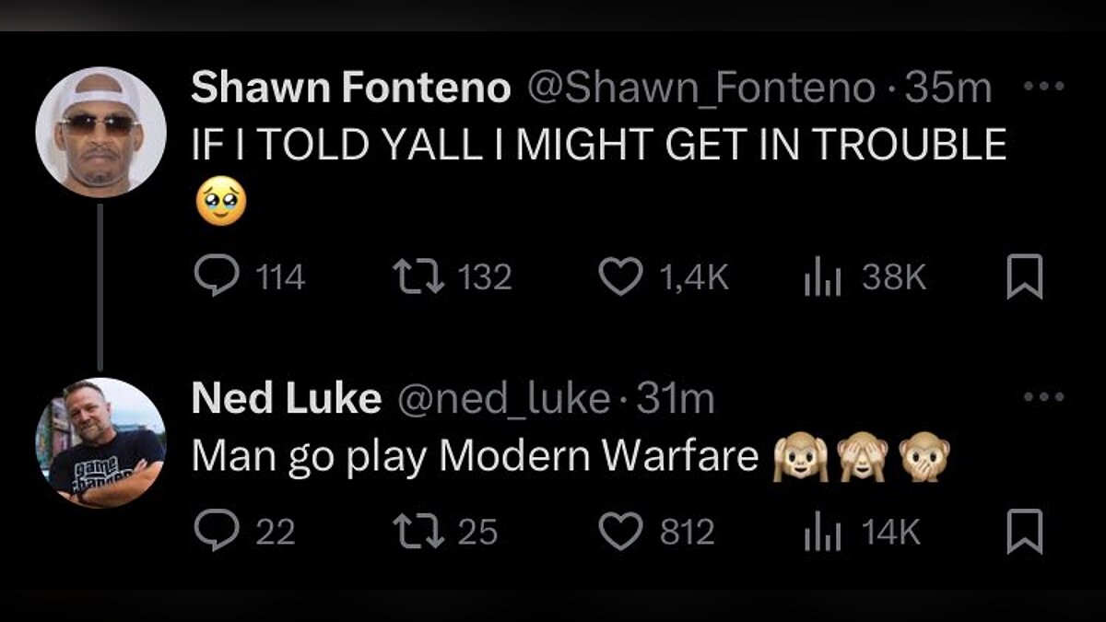The height and width of the screenshot is (622, 1106).
Task: Bookmark Ned Luke's reply
Action: coord(1025,532)
